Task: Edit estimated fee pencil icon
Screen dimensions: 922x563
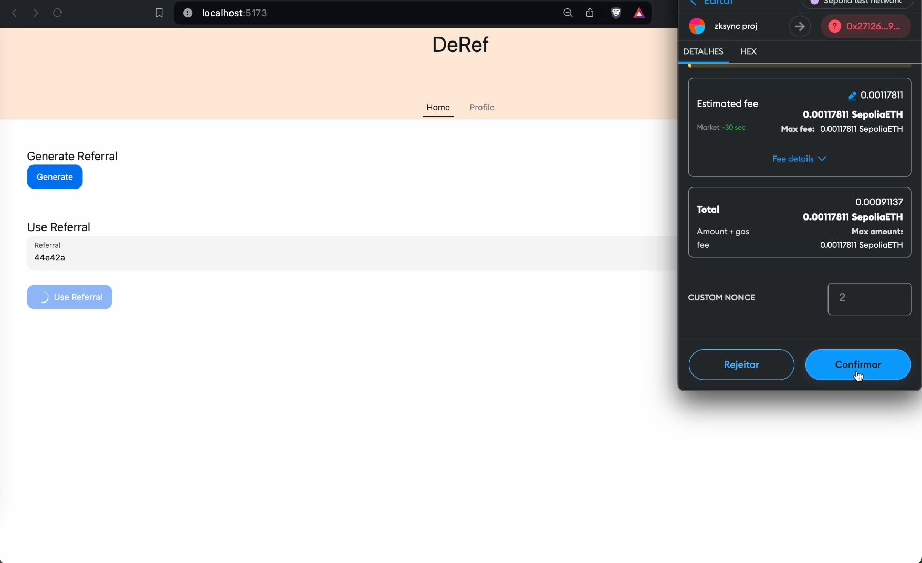Action: coord(852,96)
